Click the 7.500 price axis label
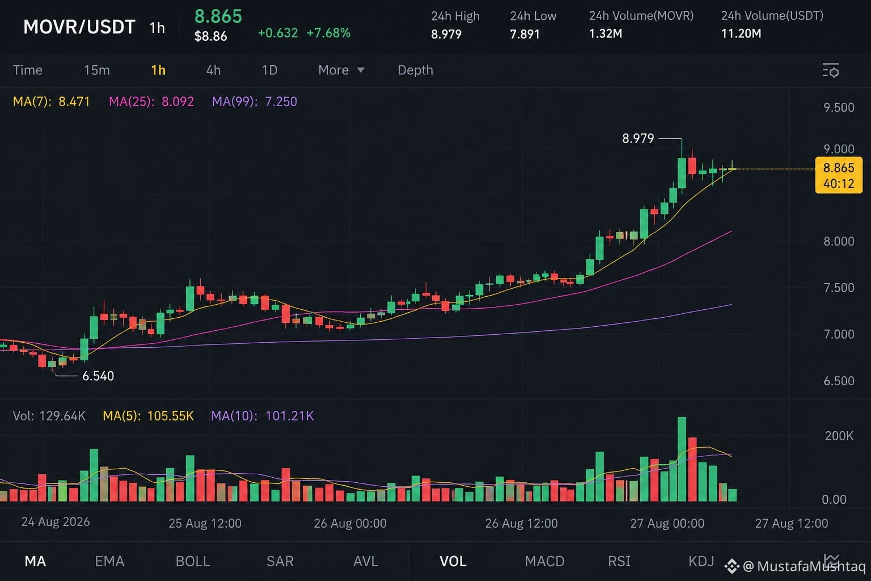This screenshot has width=871, height=581. click(x=839, y=288)
